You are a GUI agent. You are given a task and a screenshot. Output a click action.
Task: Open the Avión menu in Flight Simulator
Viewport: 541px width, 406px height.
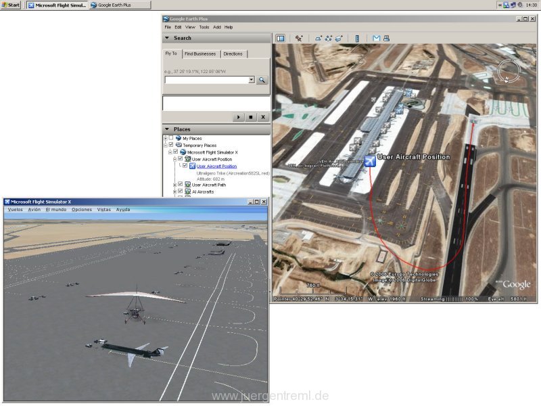pos(34,210)
